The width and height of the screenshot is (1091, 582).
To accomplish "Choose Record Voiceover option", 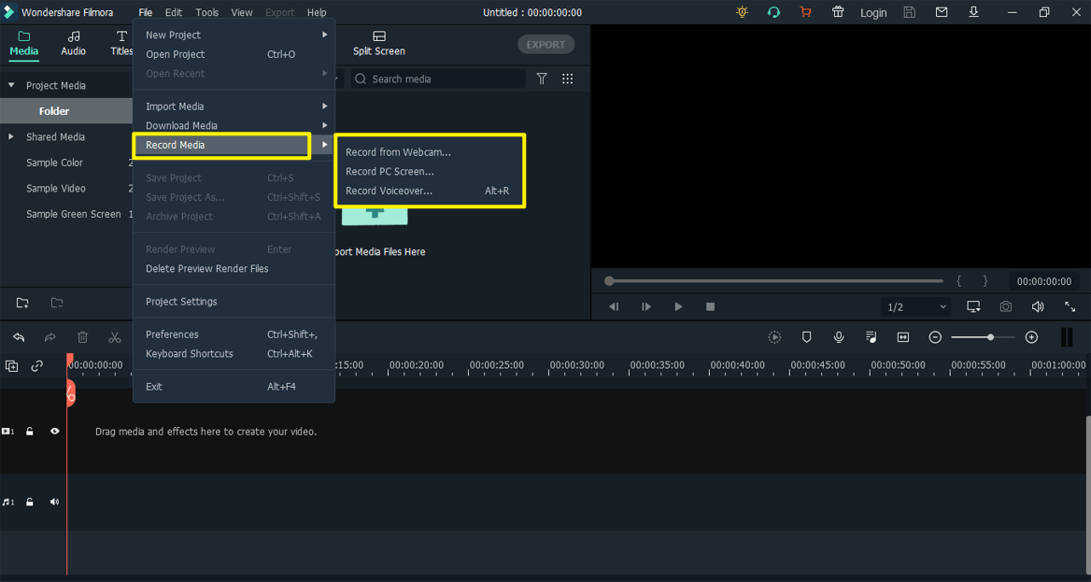I will pos(430,191).
